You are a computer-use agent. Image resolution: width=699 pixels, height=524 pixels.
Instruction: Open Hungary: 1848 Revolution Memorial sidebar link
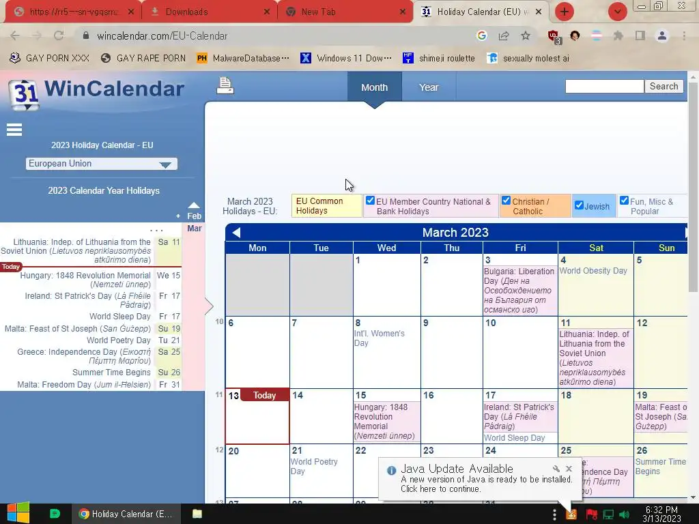tap(85, 280)
